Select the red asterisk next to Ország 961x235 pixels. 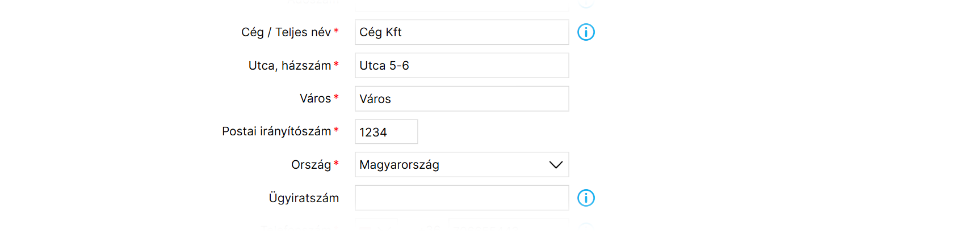[x=336, y=163]
